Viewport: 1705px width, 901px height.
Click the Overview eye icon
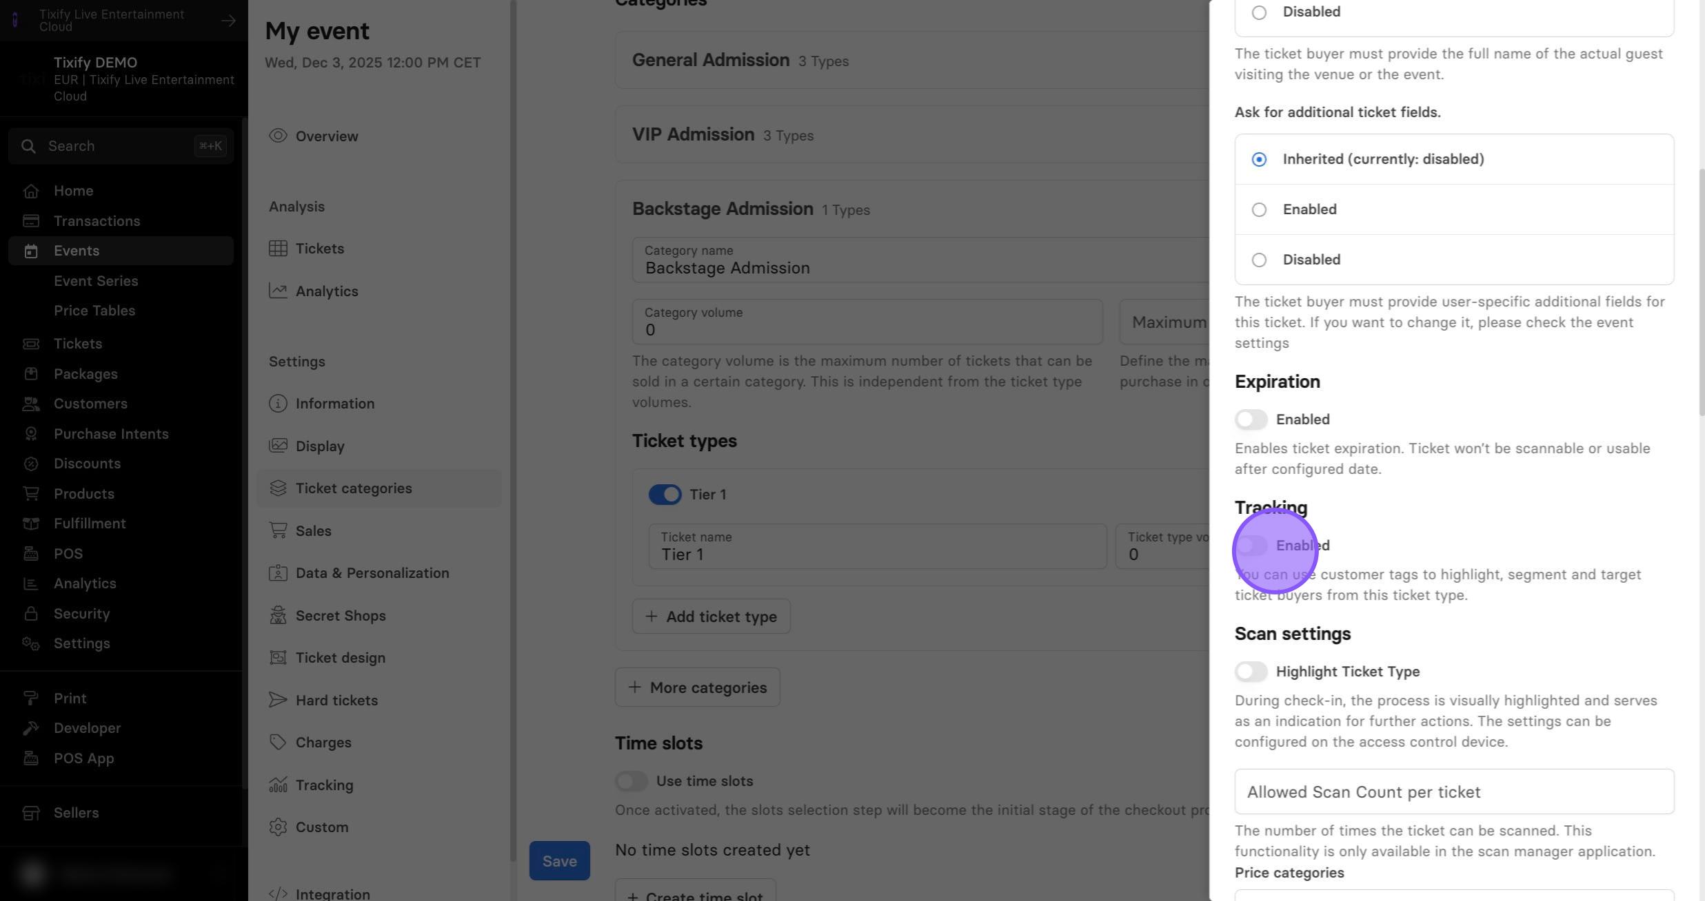pos(278,136)
